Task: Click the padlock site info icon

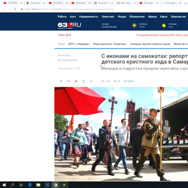Action: coord(22,9)
